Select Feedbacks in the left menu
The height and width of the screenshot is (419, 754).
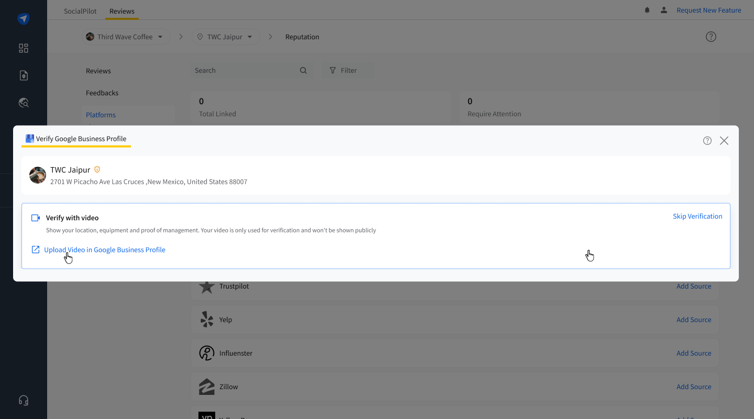click(x=102, y=93)
